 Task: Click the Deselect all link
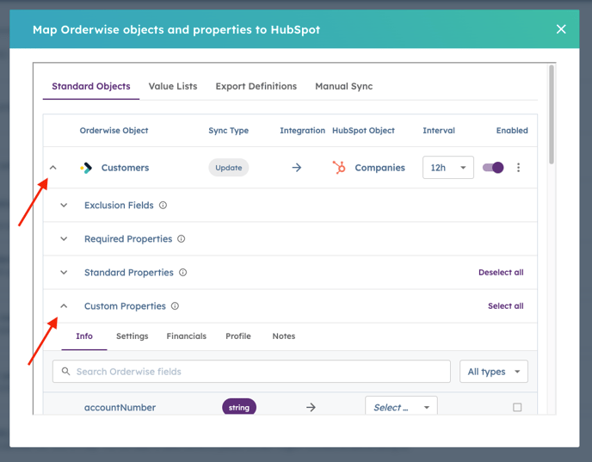[x=501, y=273]
